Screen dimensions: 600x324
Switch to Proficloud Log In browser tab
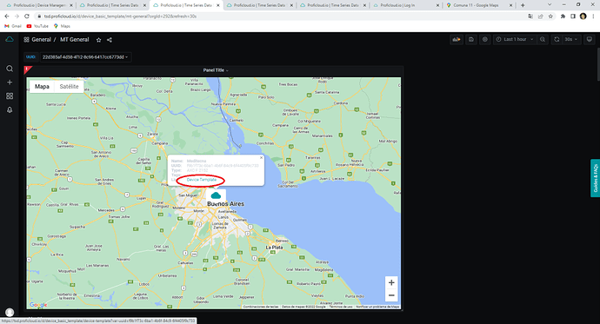point(405,5)
